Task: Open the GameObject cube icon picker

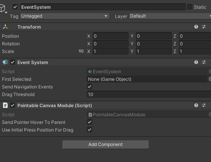Action: 2,8
